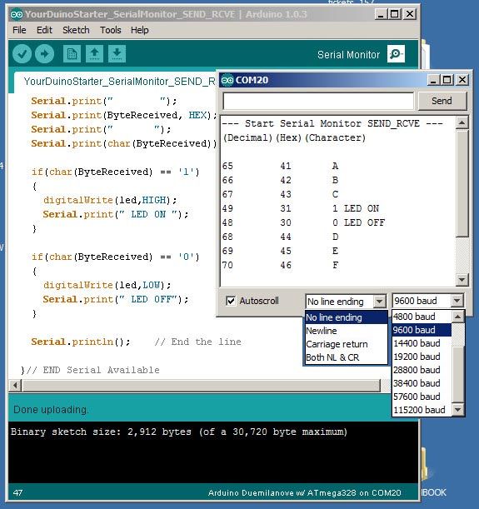Select 14400 baud rate
Screen dimensions: 479x509
(x=422, y=343)
